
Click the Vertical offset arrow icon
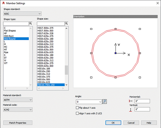click(130, 110)
